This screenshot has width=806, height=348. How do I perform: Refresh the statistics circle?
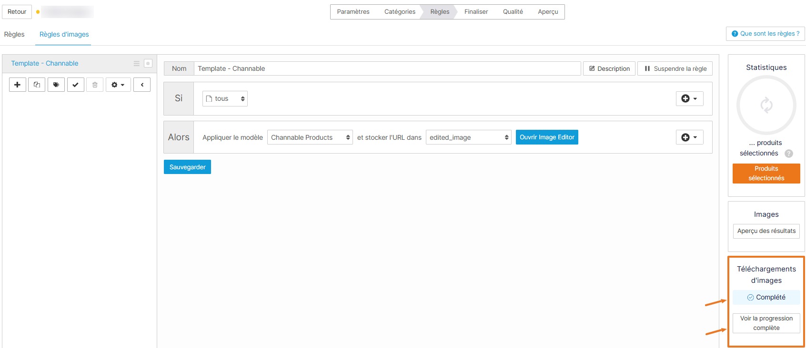click(x=766, y=105)
